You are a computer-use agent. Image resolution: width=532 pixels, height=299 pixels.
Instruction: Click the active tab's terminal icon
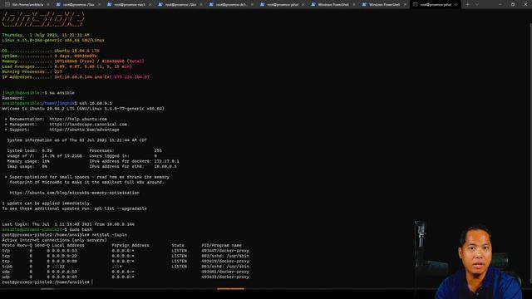coord(416,5)
